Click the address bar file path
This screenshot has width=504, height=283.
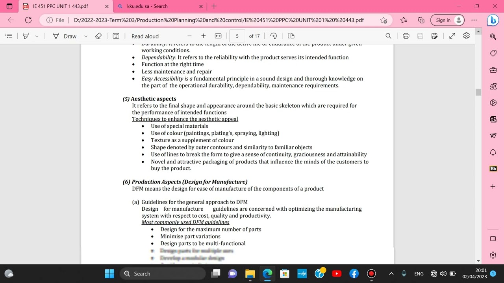point(219,20)
